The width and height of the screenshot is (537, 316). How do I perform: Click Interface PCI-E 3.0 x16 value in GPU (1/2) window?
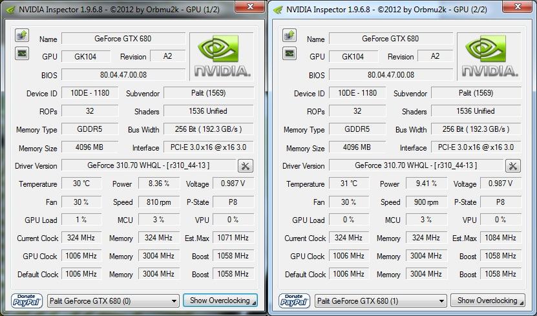209,147
